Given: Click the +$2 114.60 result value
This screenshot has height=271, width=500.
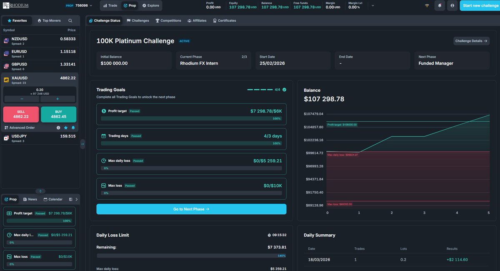Looking at the screenshot, I should point(456,260).
